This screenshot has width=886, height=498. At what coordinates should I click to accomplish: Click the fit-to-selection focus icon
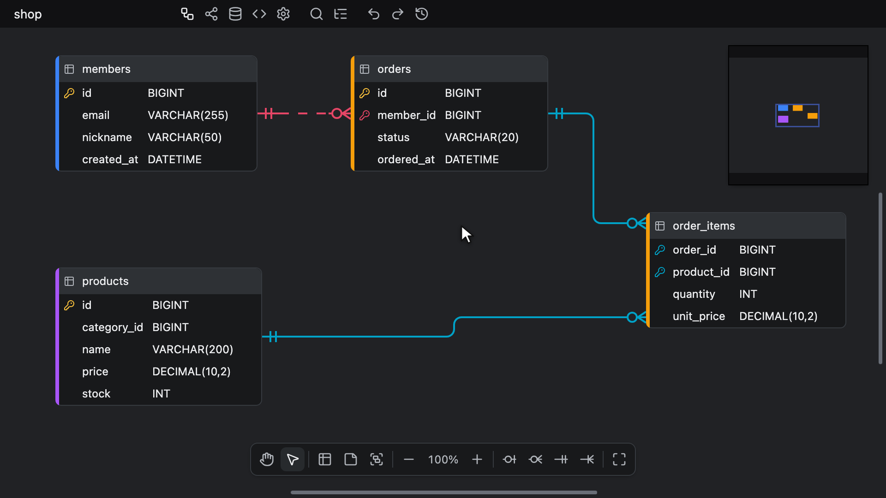(x=377, y=459)
